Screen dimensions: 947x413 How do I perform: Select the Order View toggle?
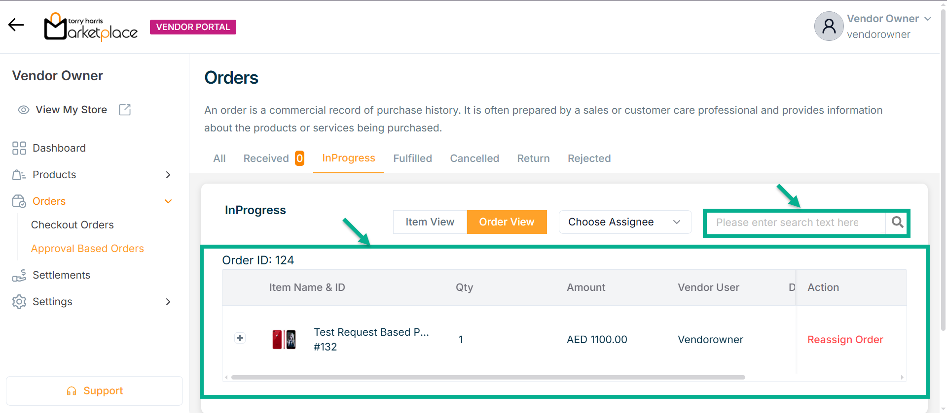507,222
